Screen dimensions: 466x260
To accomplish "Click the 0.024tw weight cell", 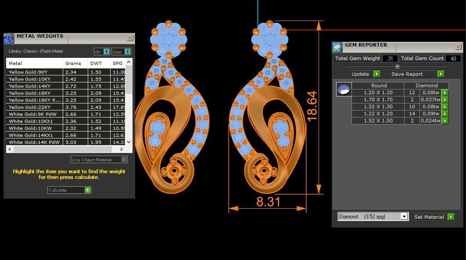I will point(430,121).
